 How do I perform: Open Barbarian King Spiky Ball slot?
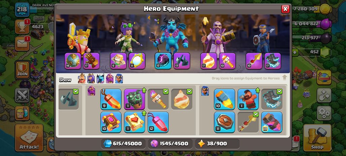click(73, 61)
